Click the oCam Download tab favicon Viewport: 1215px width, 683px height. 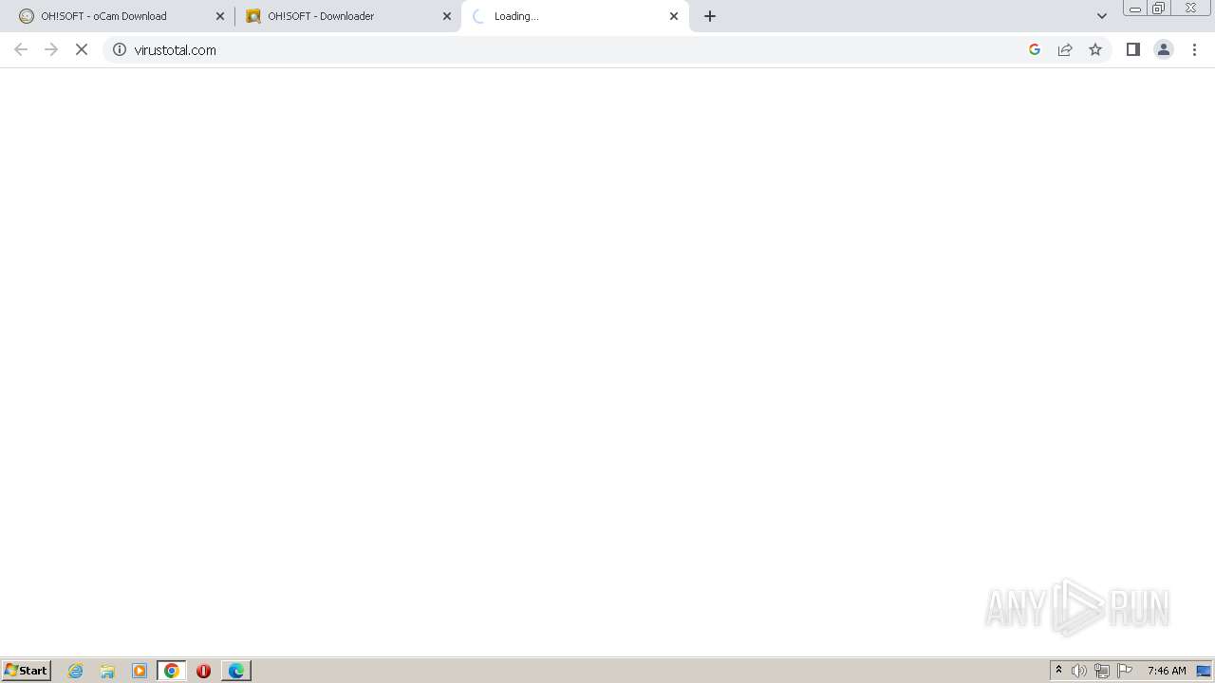[27, 16]
